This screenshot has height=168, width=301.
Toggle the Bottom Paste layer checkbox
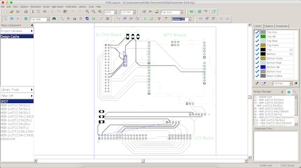click(257, 58)
